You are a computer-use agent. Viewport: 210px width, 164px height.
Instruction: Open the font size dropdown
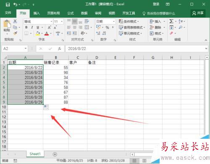click(62, 21)
